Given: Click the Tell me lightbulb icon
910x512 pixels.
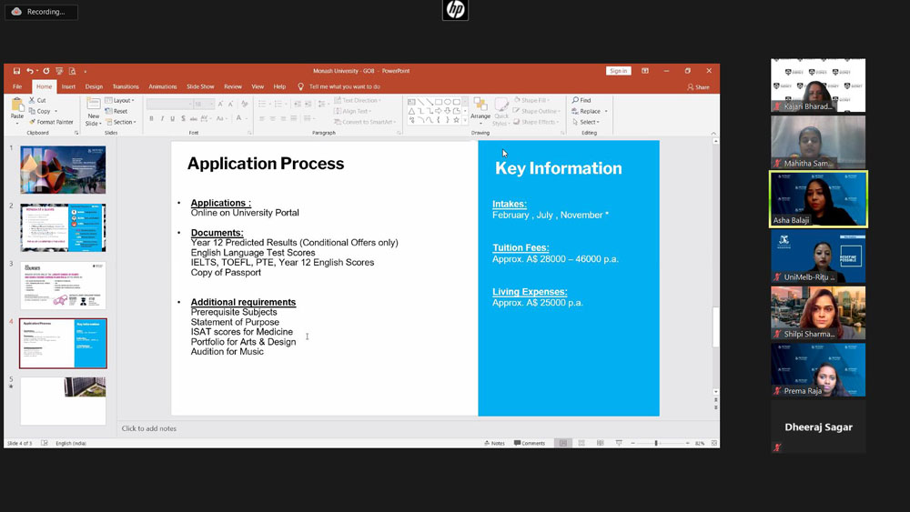Looking at the screenshot, I should pos(300,86).
